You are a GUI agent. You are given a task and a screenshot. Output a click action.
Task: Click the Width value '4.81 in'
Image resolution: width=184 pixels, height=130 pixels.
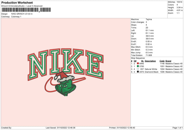[x=179, y=10]
